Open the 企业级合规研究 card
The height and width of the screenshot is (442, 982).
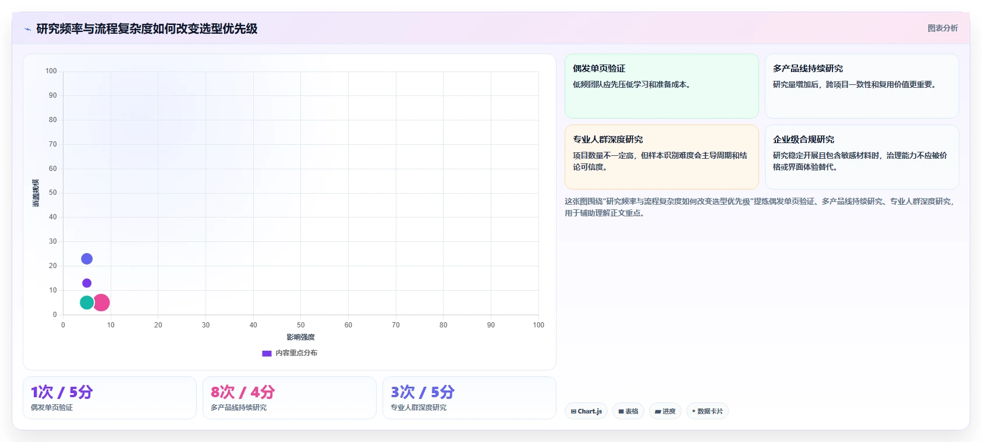[x=862, y=157]
